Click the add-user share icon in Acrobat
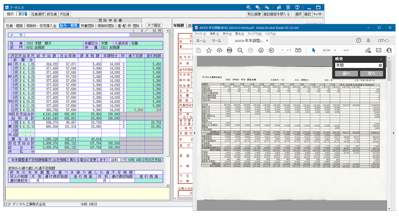 (x=389, y=50)
